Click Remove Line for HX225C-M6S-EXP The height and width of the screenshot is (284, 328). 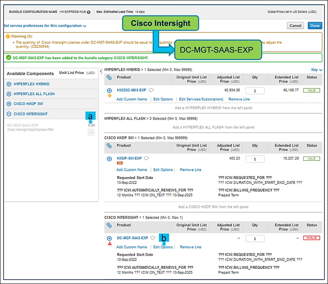pyautogui.click(x=239, y=99)
